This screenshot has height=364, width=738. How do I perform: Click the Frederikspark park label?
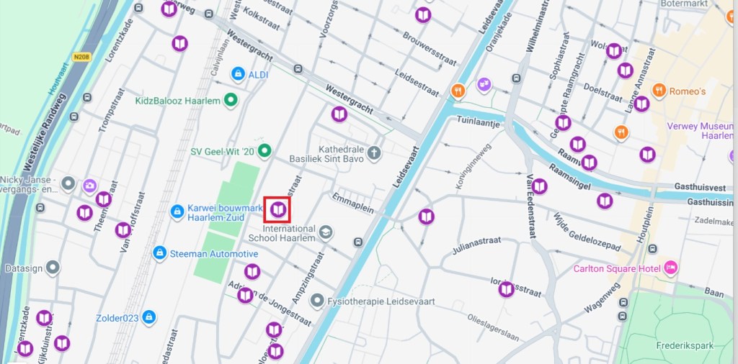(x=685, y=346)
